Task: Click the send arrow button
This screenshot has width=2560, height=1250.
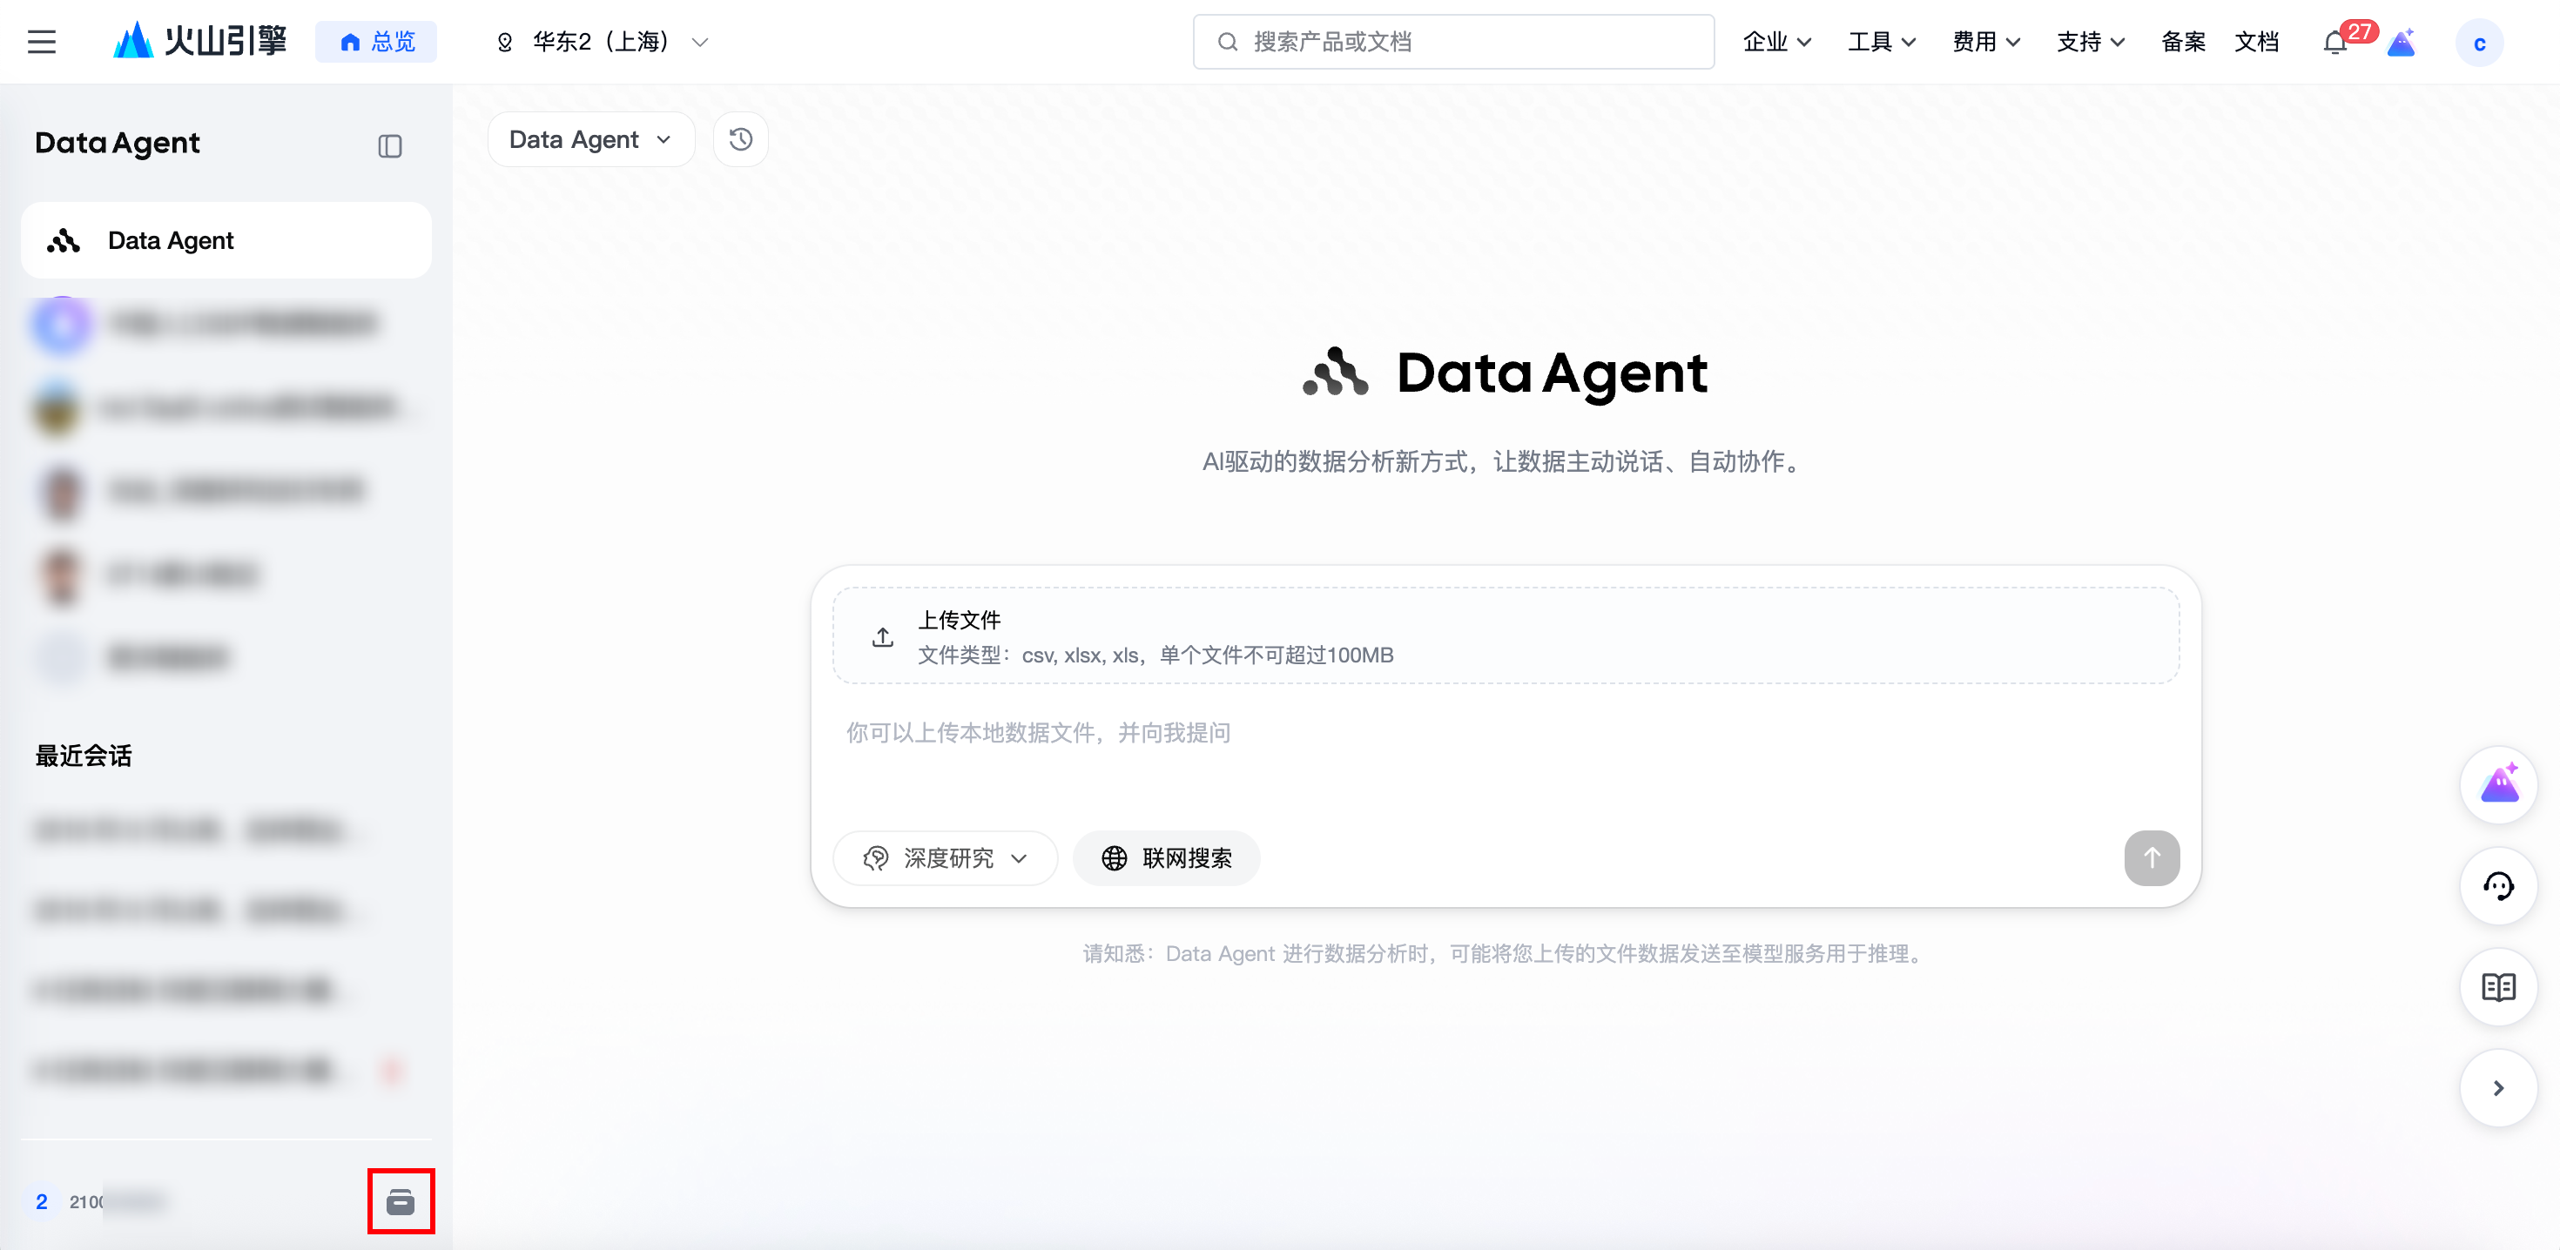Action: pos(2152,857)
